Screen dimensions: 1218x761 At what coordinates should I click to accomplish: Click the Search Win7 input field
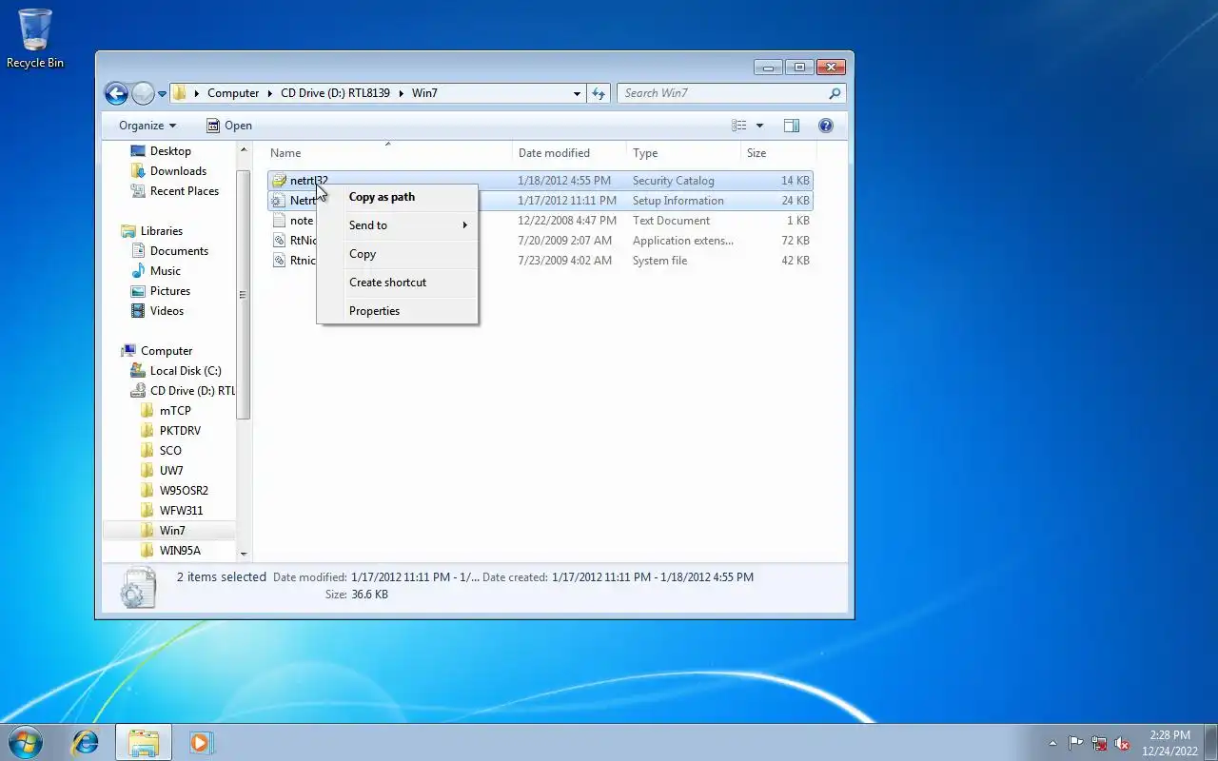pyautogui.click(x=723, y=93)
